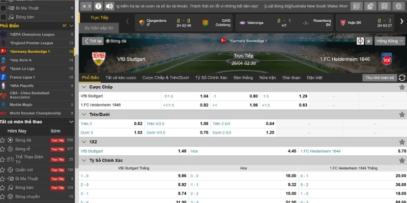Screen dimensions: 407x203
Task: Switch to the Phổ Biến market tab
Action: (91, 78)
